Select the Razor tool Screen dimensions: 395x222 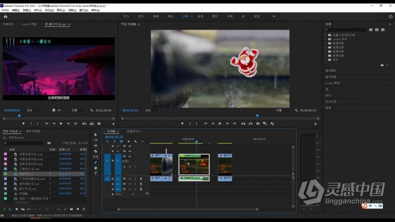pyautogui.click(x=95, y=151)
